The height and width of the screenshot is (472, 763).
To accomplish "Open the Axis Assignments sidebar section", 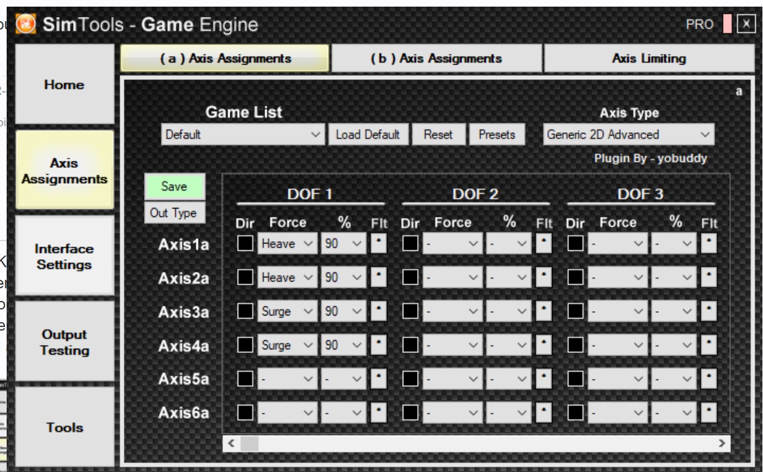I will [x=64, y=171].
